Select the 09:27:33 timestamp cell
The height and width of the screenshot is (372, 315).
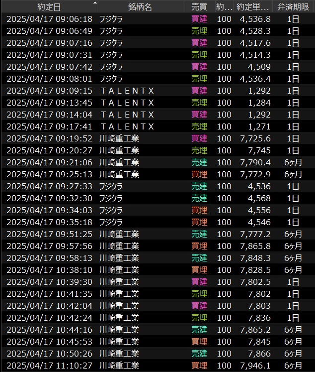[x=50, y=186]
